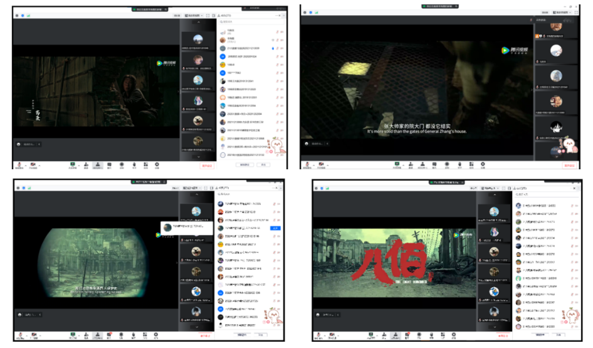Open settings gear in red title window toolbar
This screenshot has height=348, width=593.
click(x=454, y=335)
